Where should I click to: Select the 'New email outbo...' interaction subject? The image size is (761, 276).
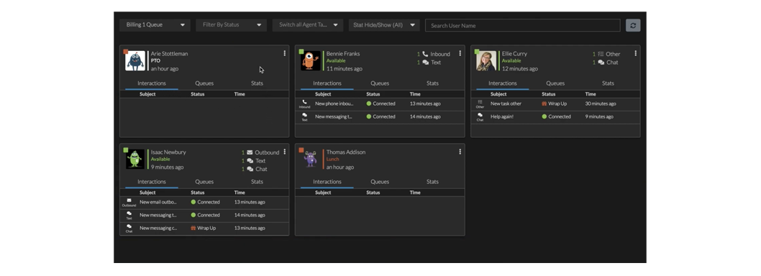[158, 202]
